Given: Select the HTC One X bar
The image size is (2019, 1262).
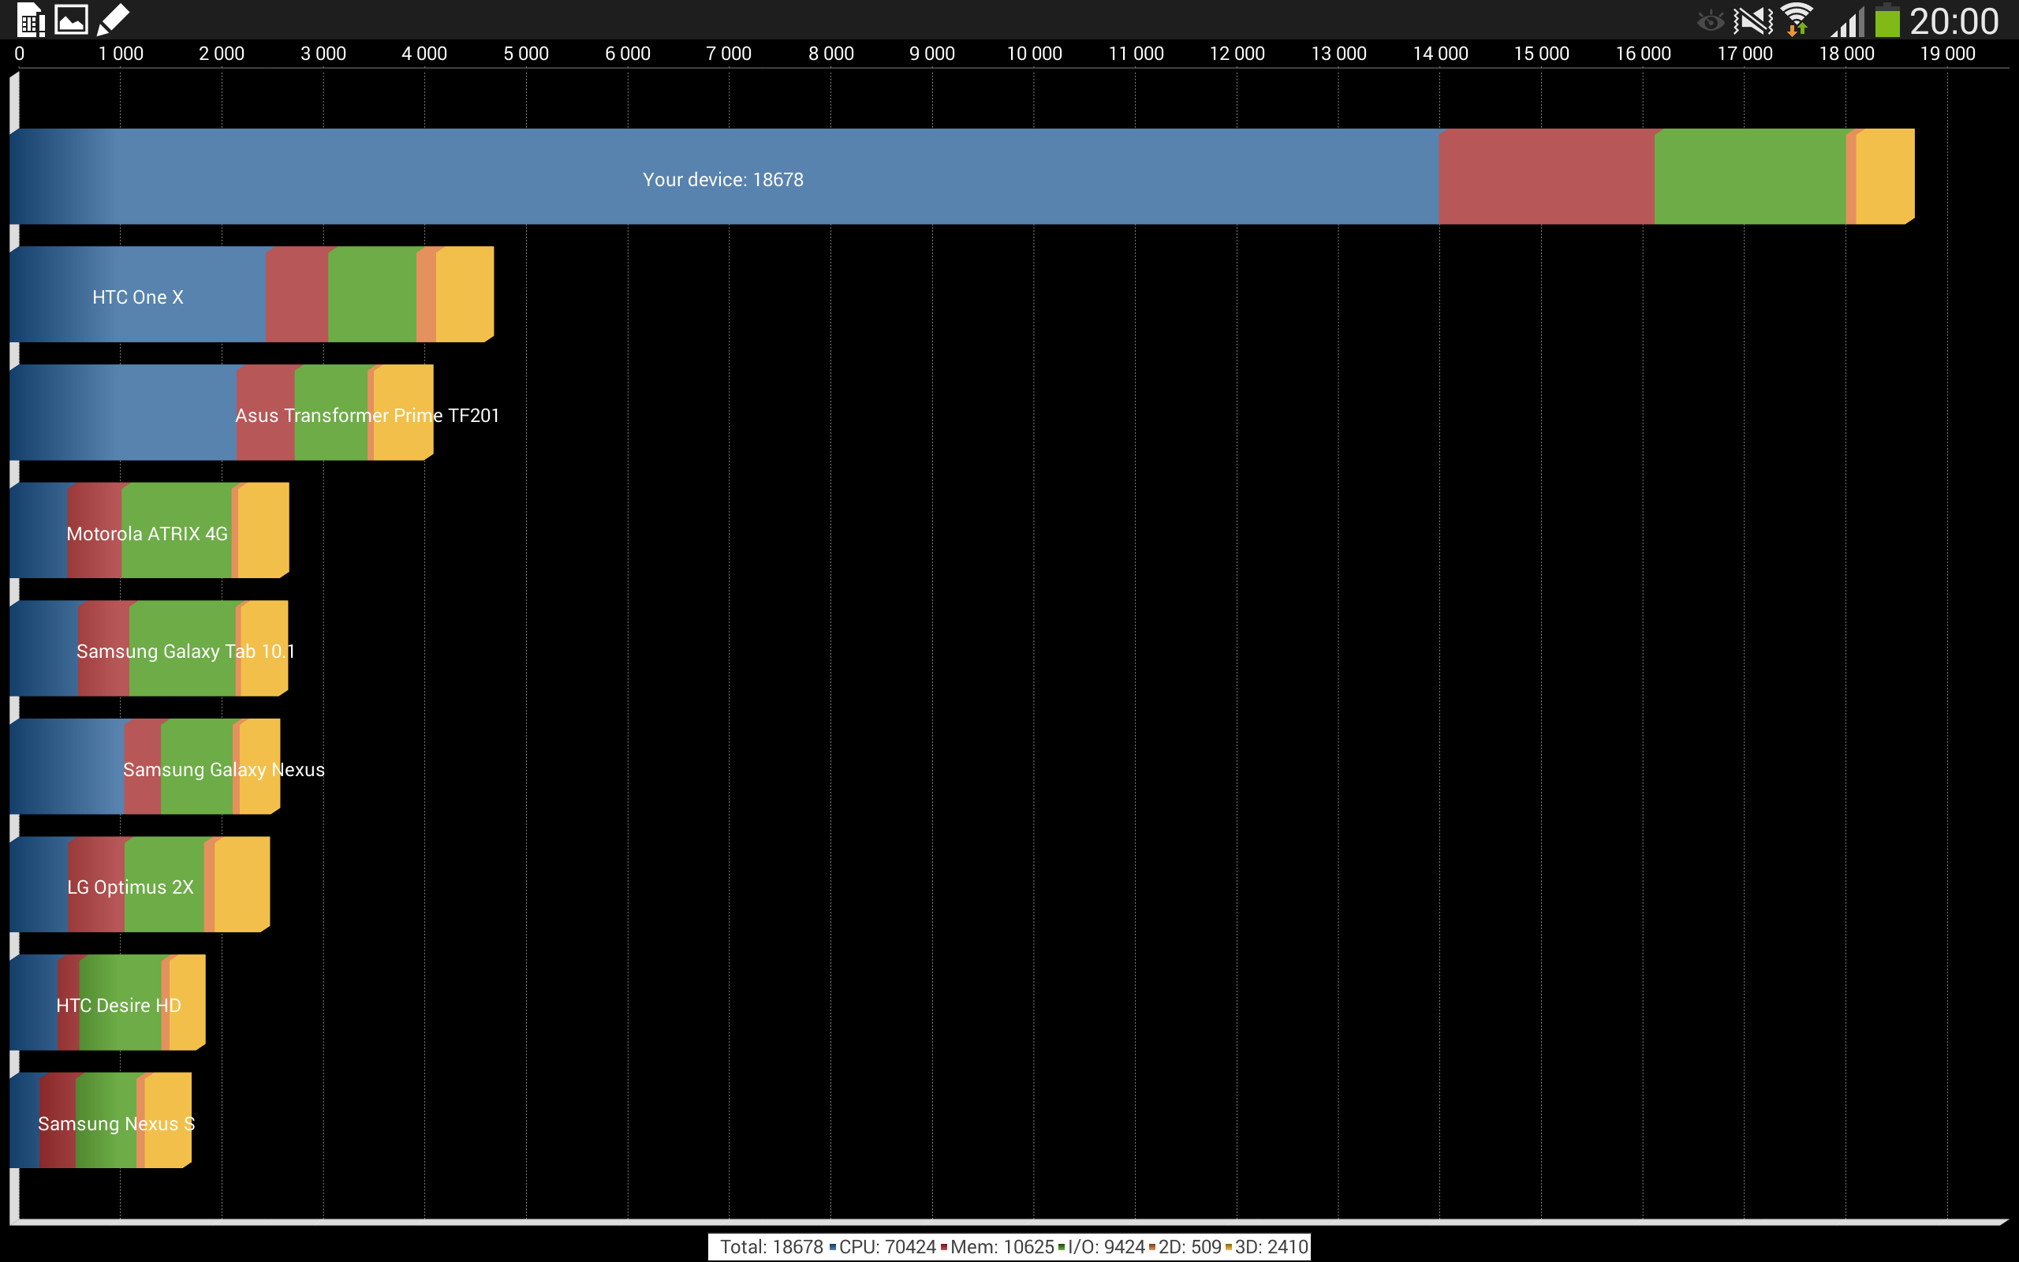Looking at the screenshot, I should pos(138,297).
